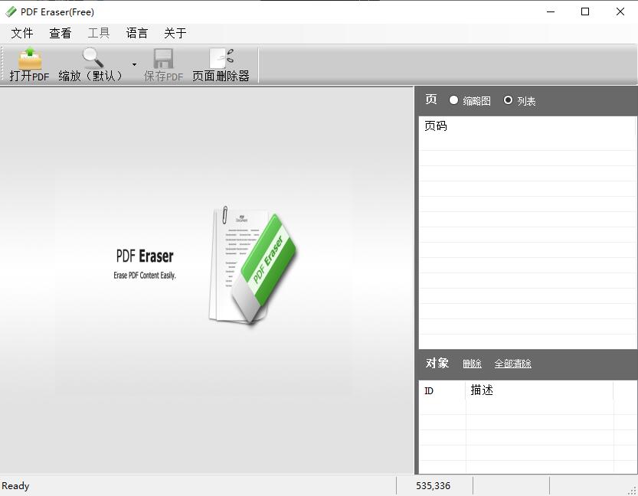Click the 缩放 magnifier zoom icon
638x496 pixels.
[x=93, y=59]
